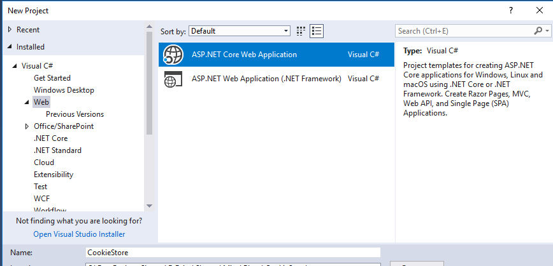Select ASP.NET Core Web Application globe icon
Image resolution: width=553 pixels, height=266 pixels.
click(x=173, y=55)
